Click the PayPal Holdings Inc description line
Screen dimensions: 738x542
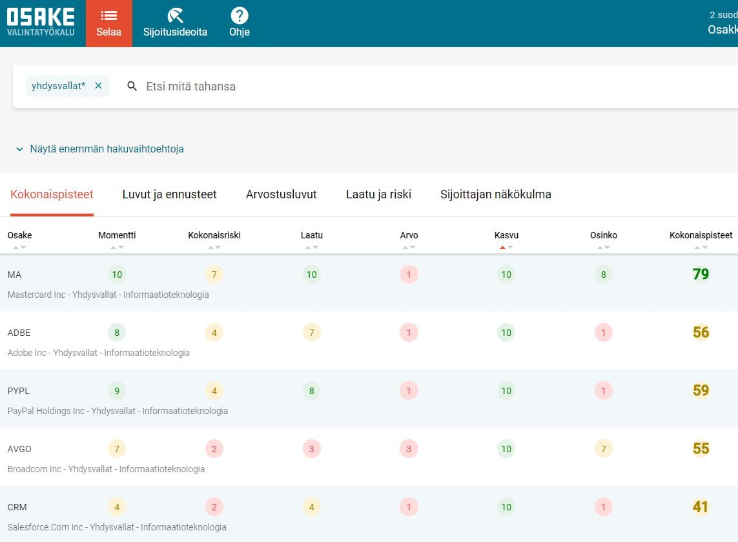tap(118, 411)
